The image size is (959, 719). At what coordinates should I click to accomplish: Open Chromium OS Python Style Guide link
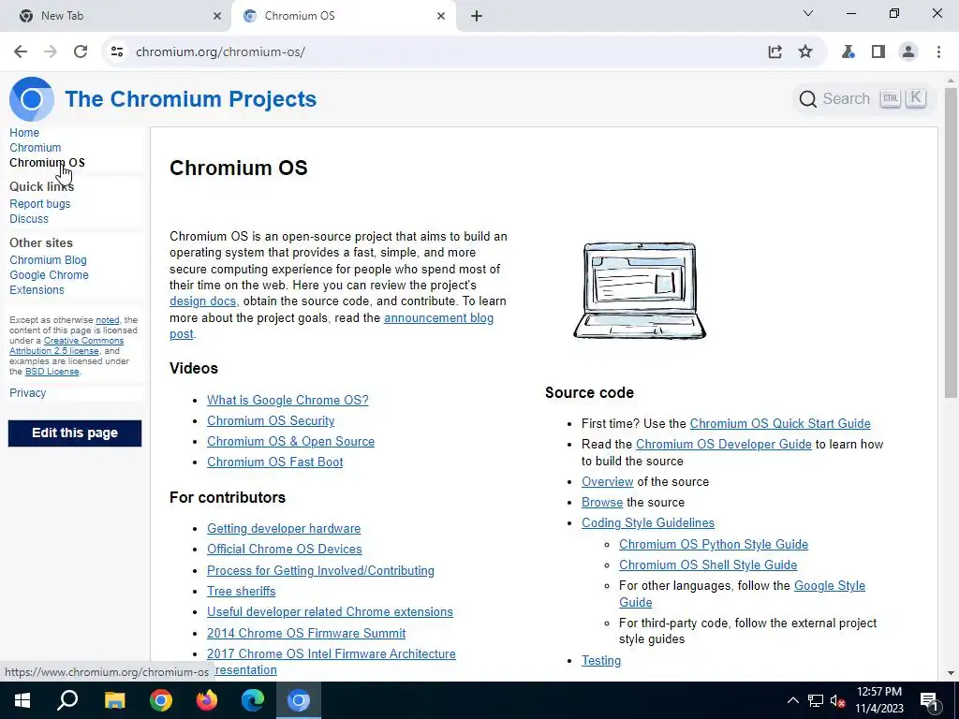tap(713, 545)
